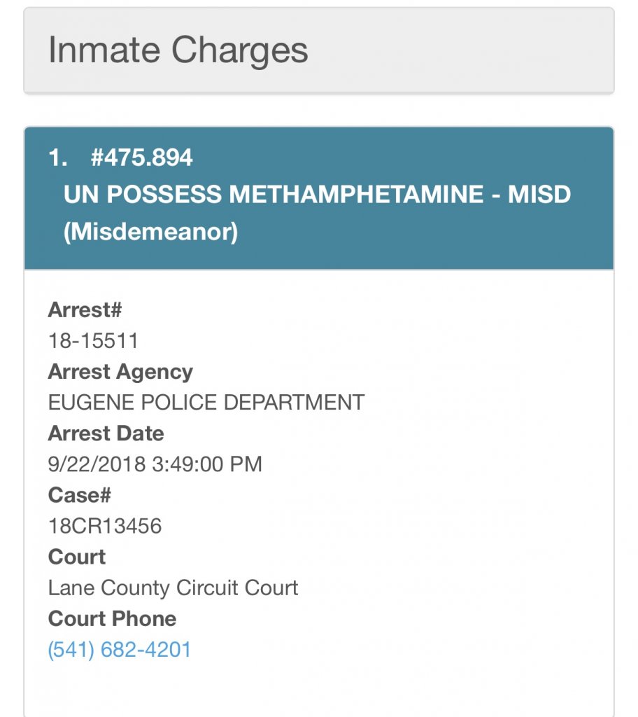Click the Inmate Charges heading
The height and width of the screenshot is (717, 638).
coord(178,50)
